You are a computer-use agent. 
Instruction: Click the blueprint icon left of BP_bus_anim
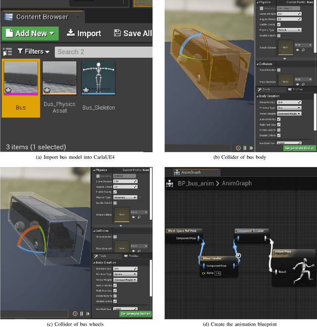click(169, 184)
